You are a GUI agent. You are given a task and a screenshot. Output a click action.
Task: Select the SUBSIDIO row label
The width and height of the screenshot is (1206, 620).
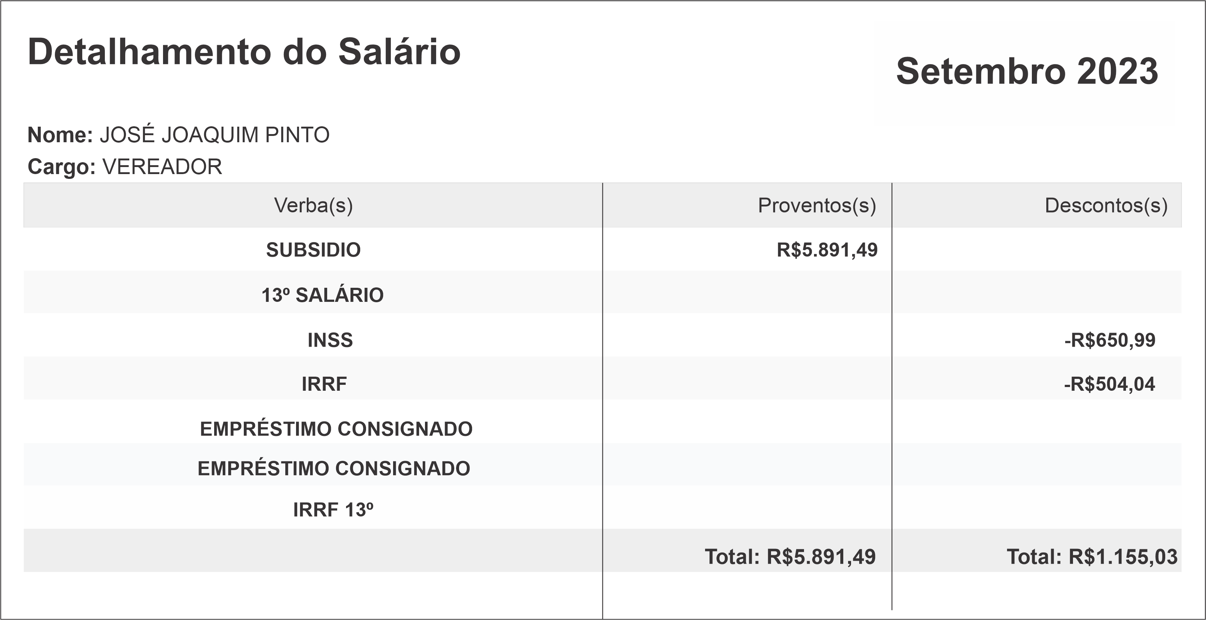[x=313, y=250]
